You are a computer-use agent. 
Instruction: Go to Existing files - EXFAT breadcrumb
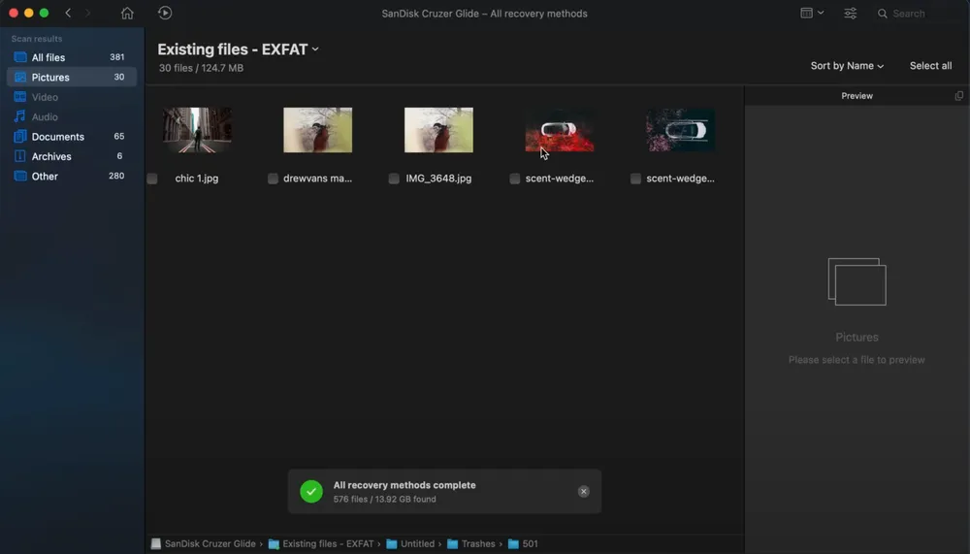[x=328, y=543]
